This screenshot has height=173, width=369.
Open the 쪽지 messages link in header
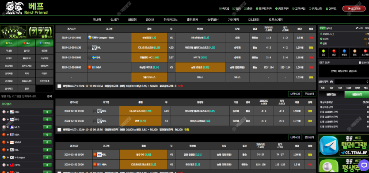(x=224, y=9)
